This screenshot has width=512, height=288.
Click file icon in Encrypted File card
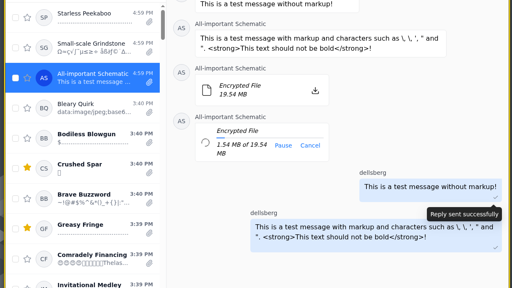207,90
